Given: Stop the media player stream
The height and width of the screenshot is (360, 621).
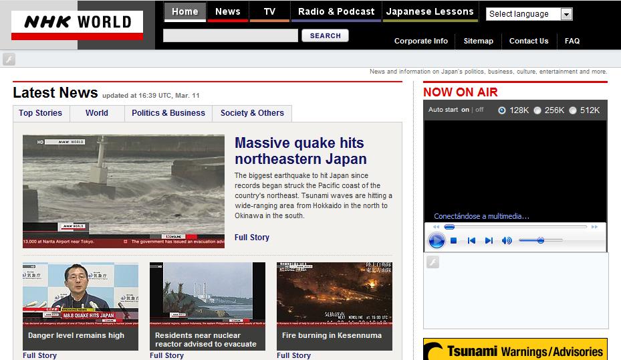Looking at the screenshot, I should [x=453, y=241].
